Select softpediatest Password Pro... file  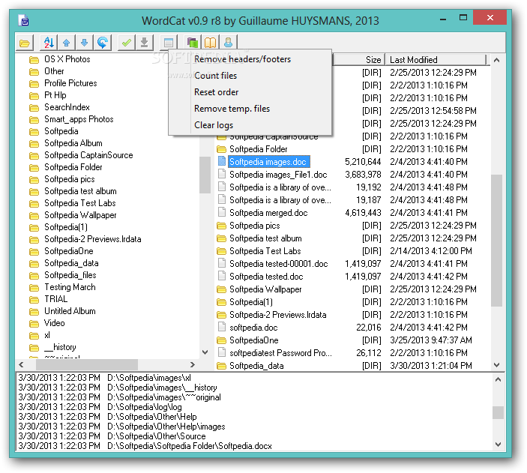[280, 353]
